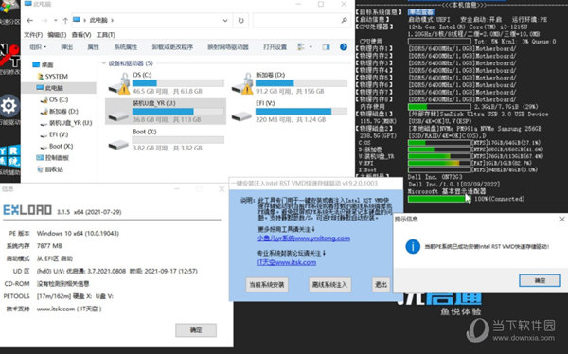
Task: Select SYSTEM in the Explorer sidebar
Action: click(52, 77)
